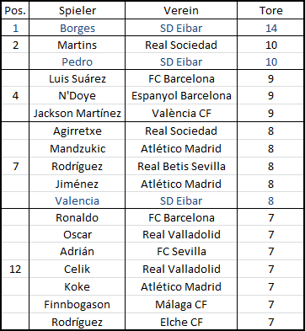The width and height of the screenshot is (305, 331).
Task: Click the Jackson Martínez cell
Action: (x=77, y=113)
